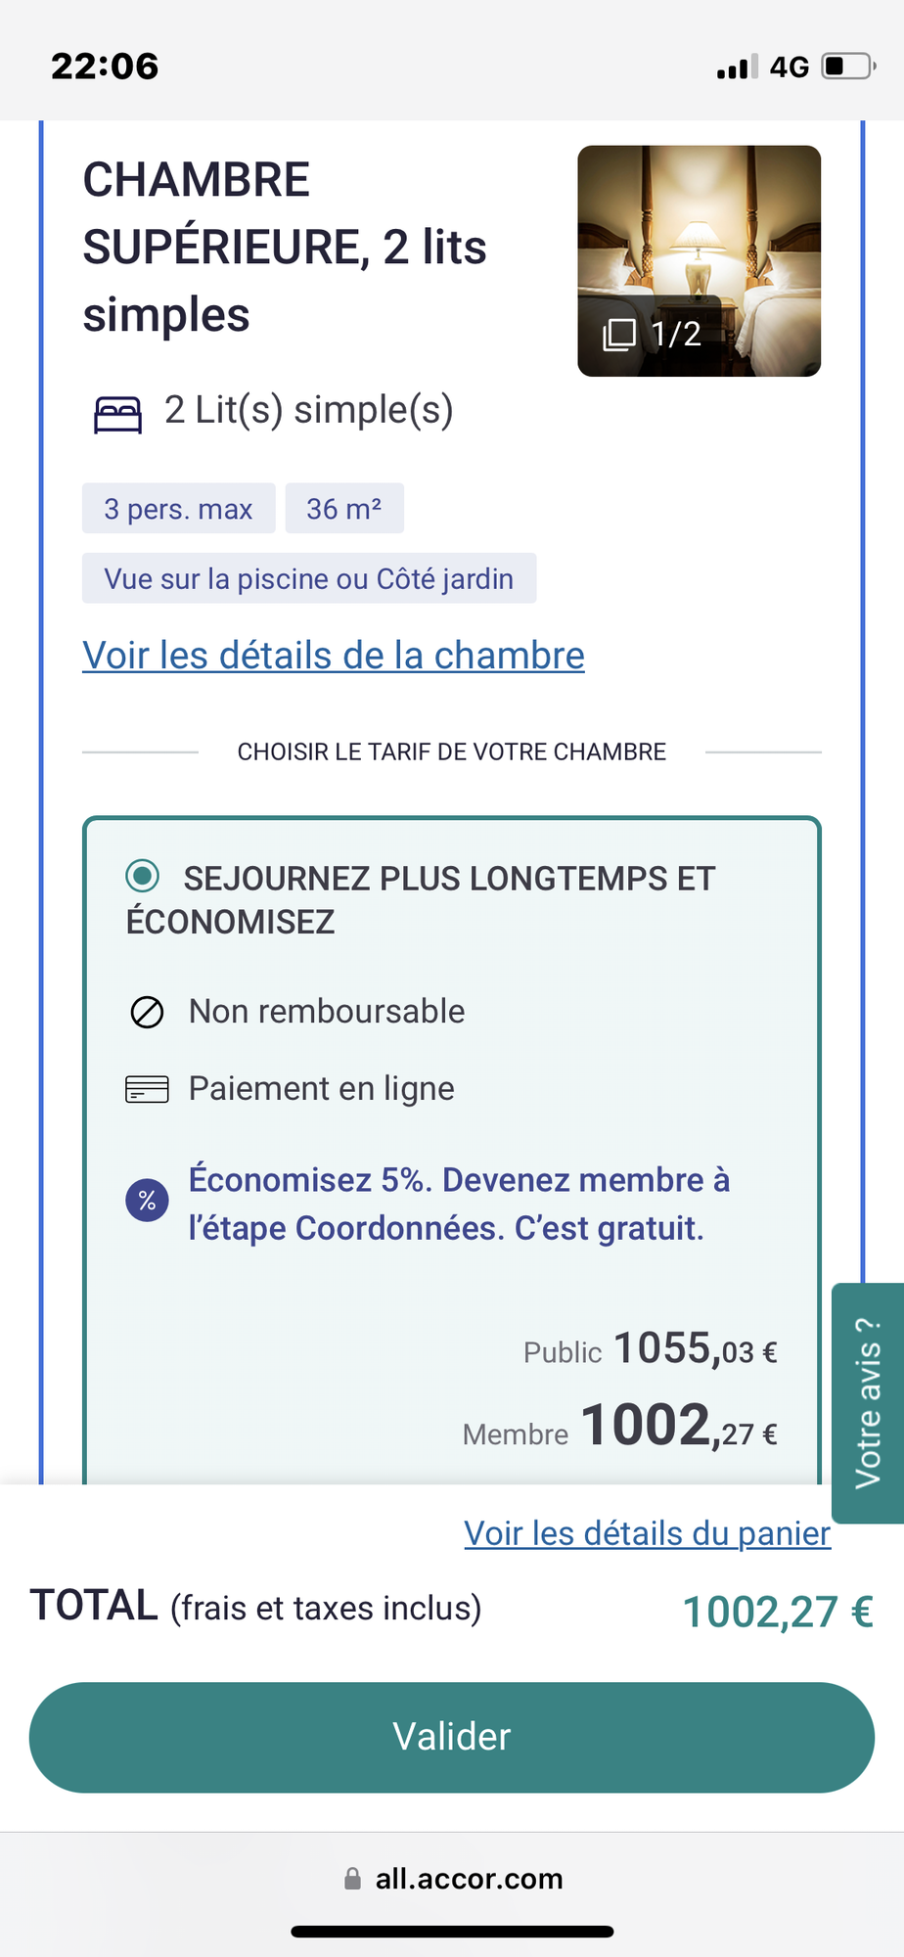
Task: Tap the 3 pers. max tag
Action: 179,509
